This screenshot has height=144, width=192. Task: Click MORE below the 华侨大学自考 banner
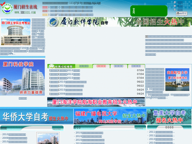click(58, 129)
